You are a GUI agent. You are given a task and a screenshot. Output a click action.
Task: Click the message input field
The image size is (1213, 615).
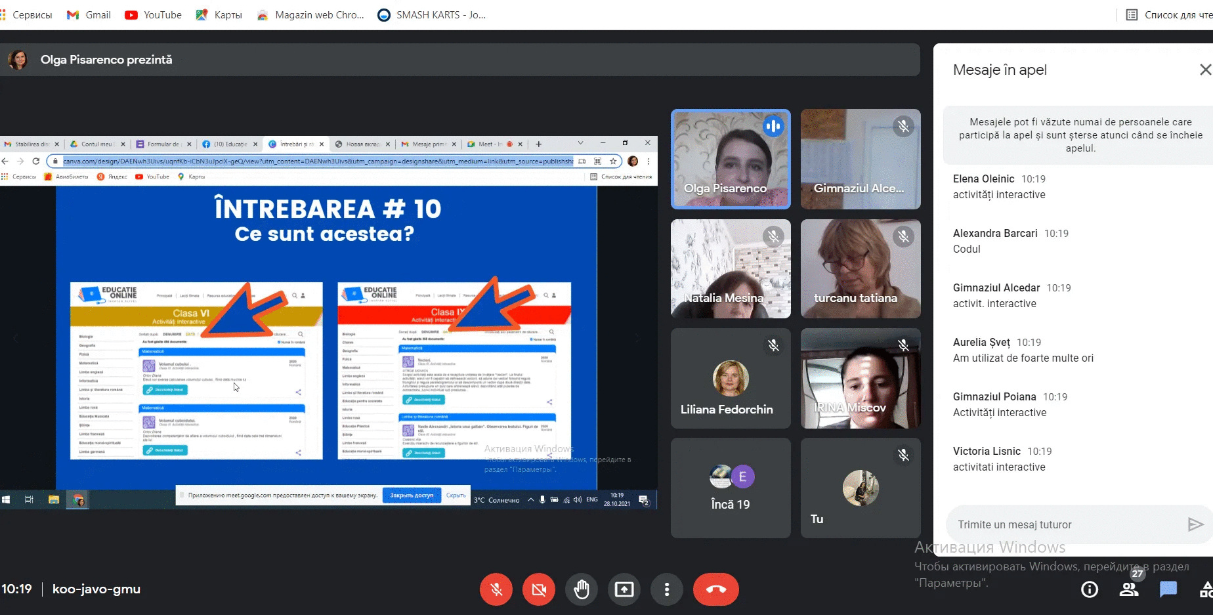(x=1063, y=524)
